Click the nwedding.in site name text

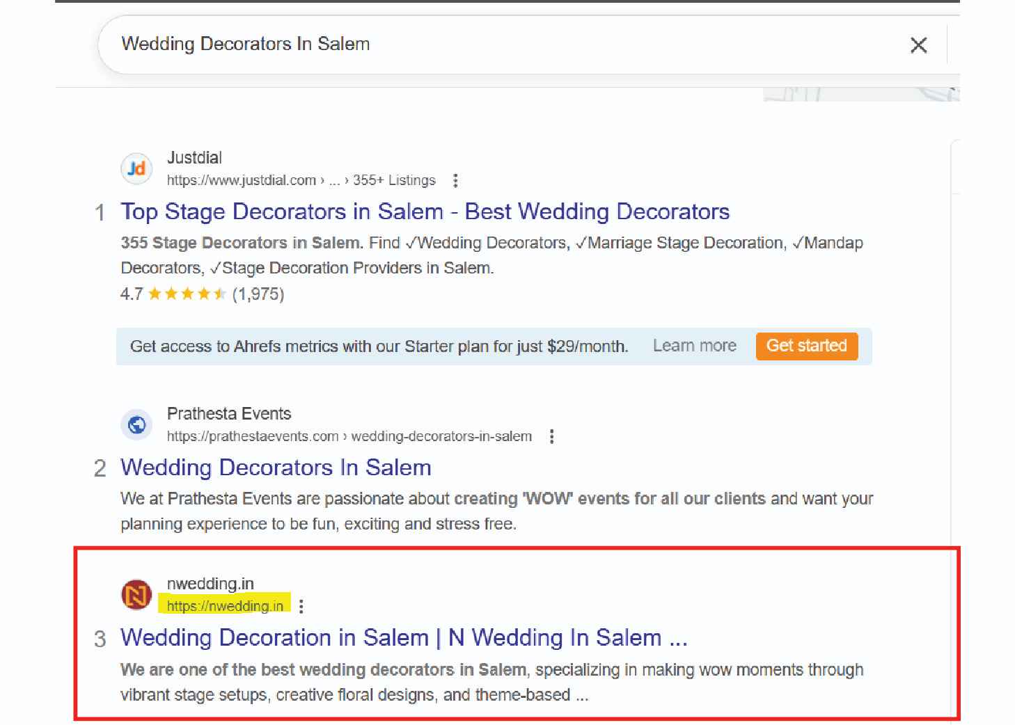tap(210, 584)
